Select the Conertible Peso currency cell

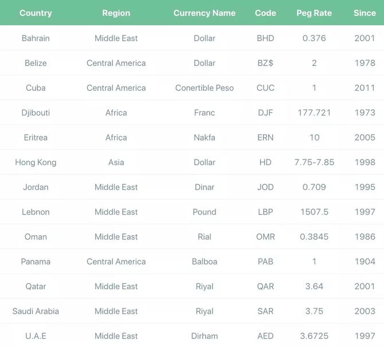point(204,88)
